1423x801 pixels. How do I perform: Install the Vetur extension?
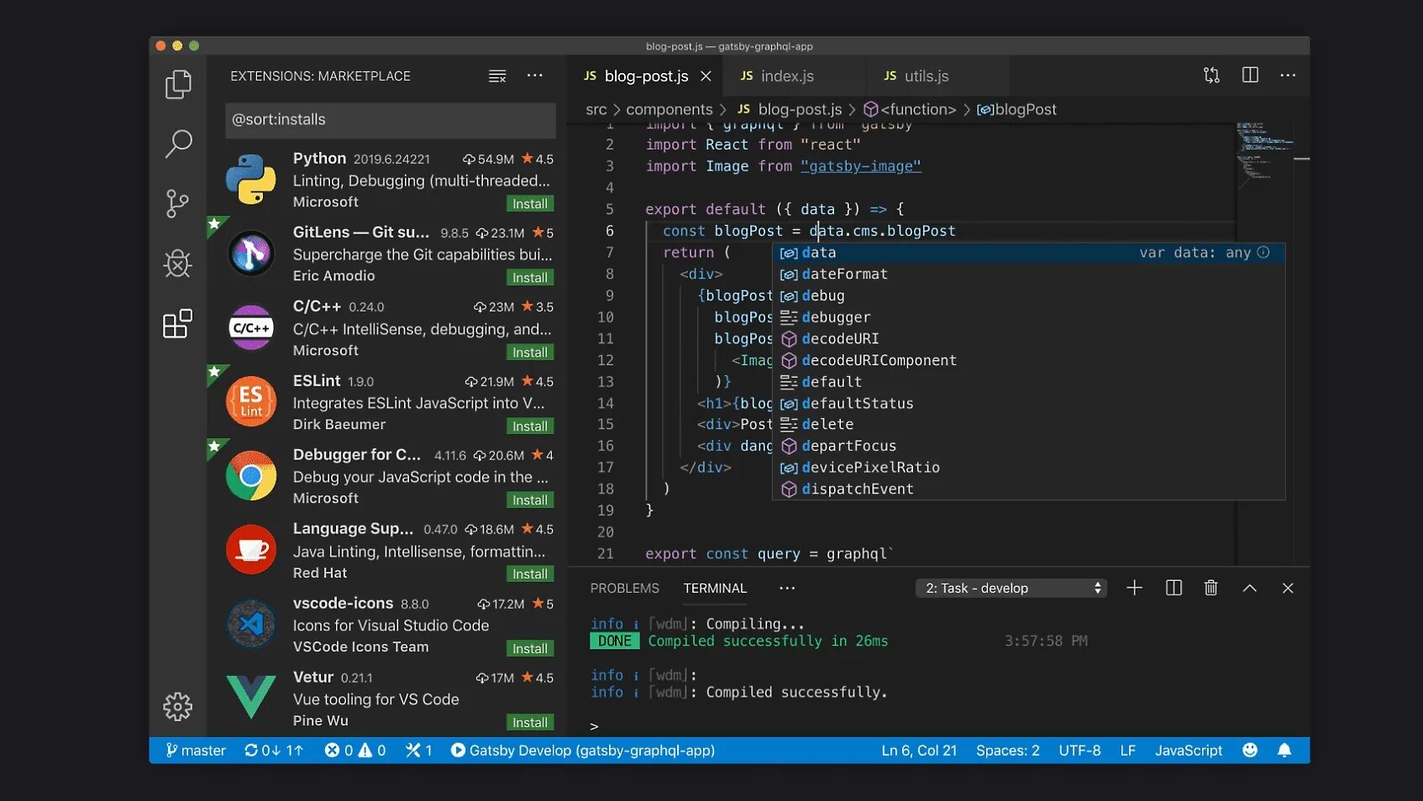click(x=530, y=723)
